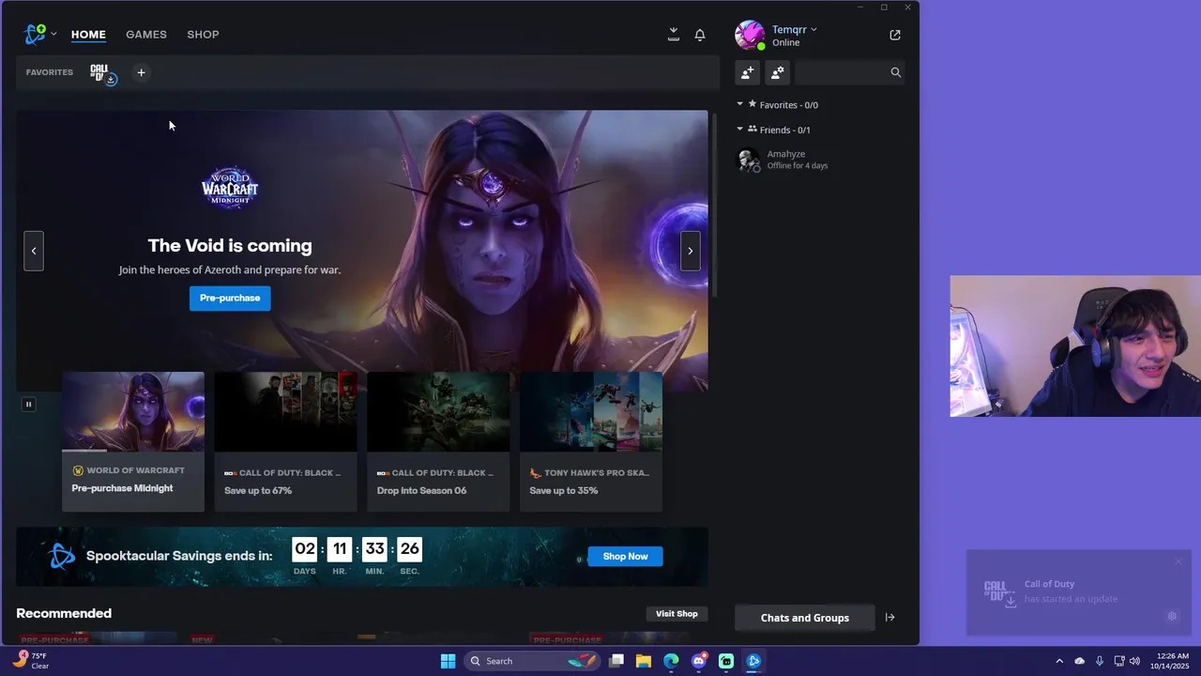Image resolution: width=1201 pixels, height=676 pixels.
Task: Open the Temqrr profile avatar
Action: coord(749,35)
